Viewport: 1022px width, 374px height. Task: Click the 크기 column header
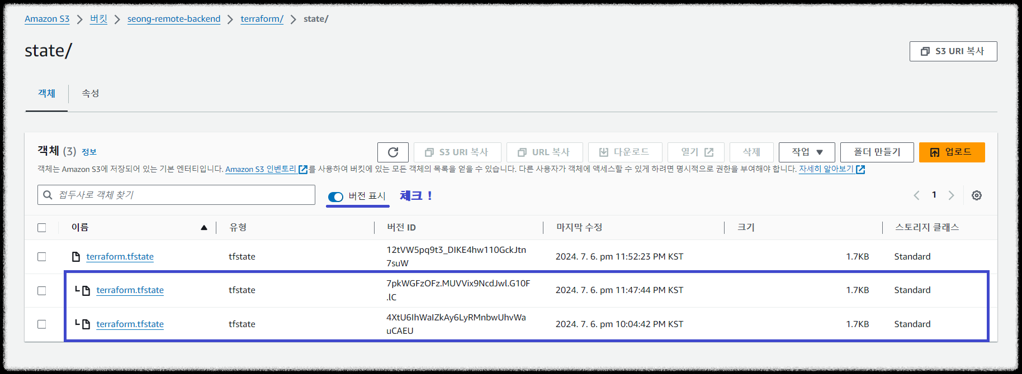746,228
